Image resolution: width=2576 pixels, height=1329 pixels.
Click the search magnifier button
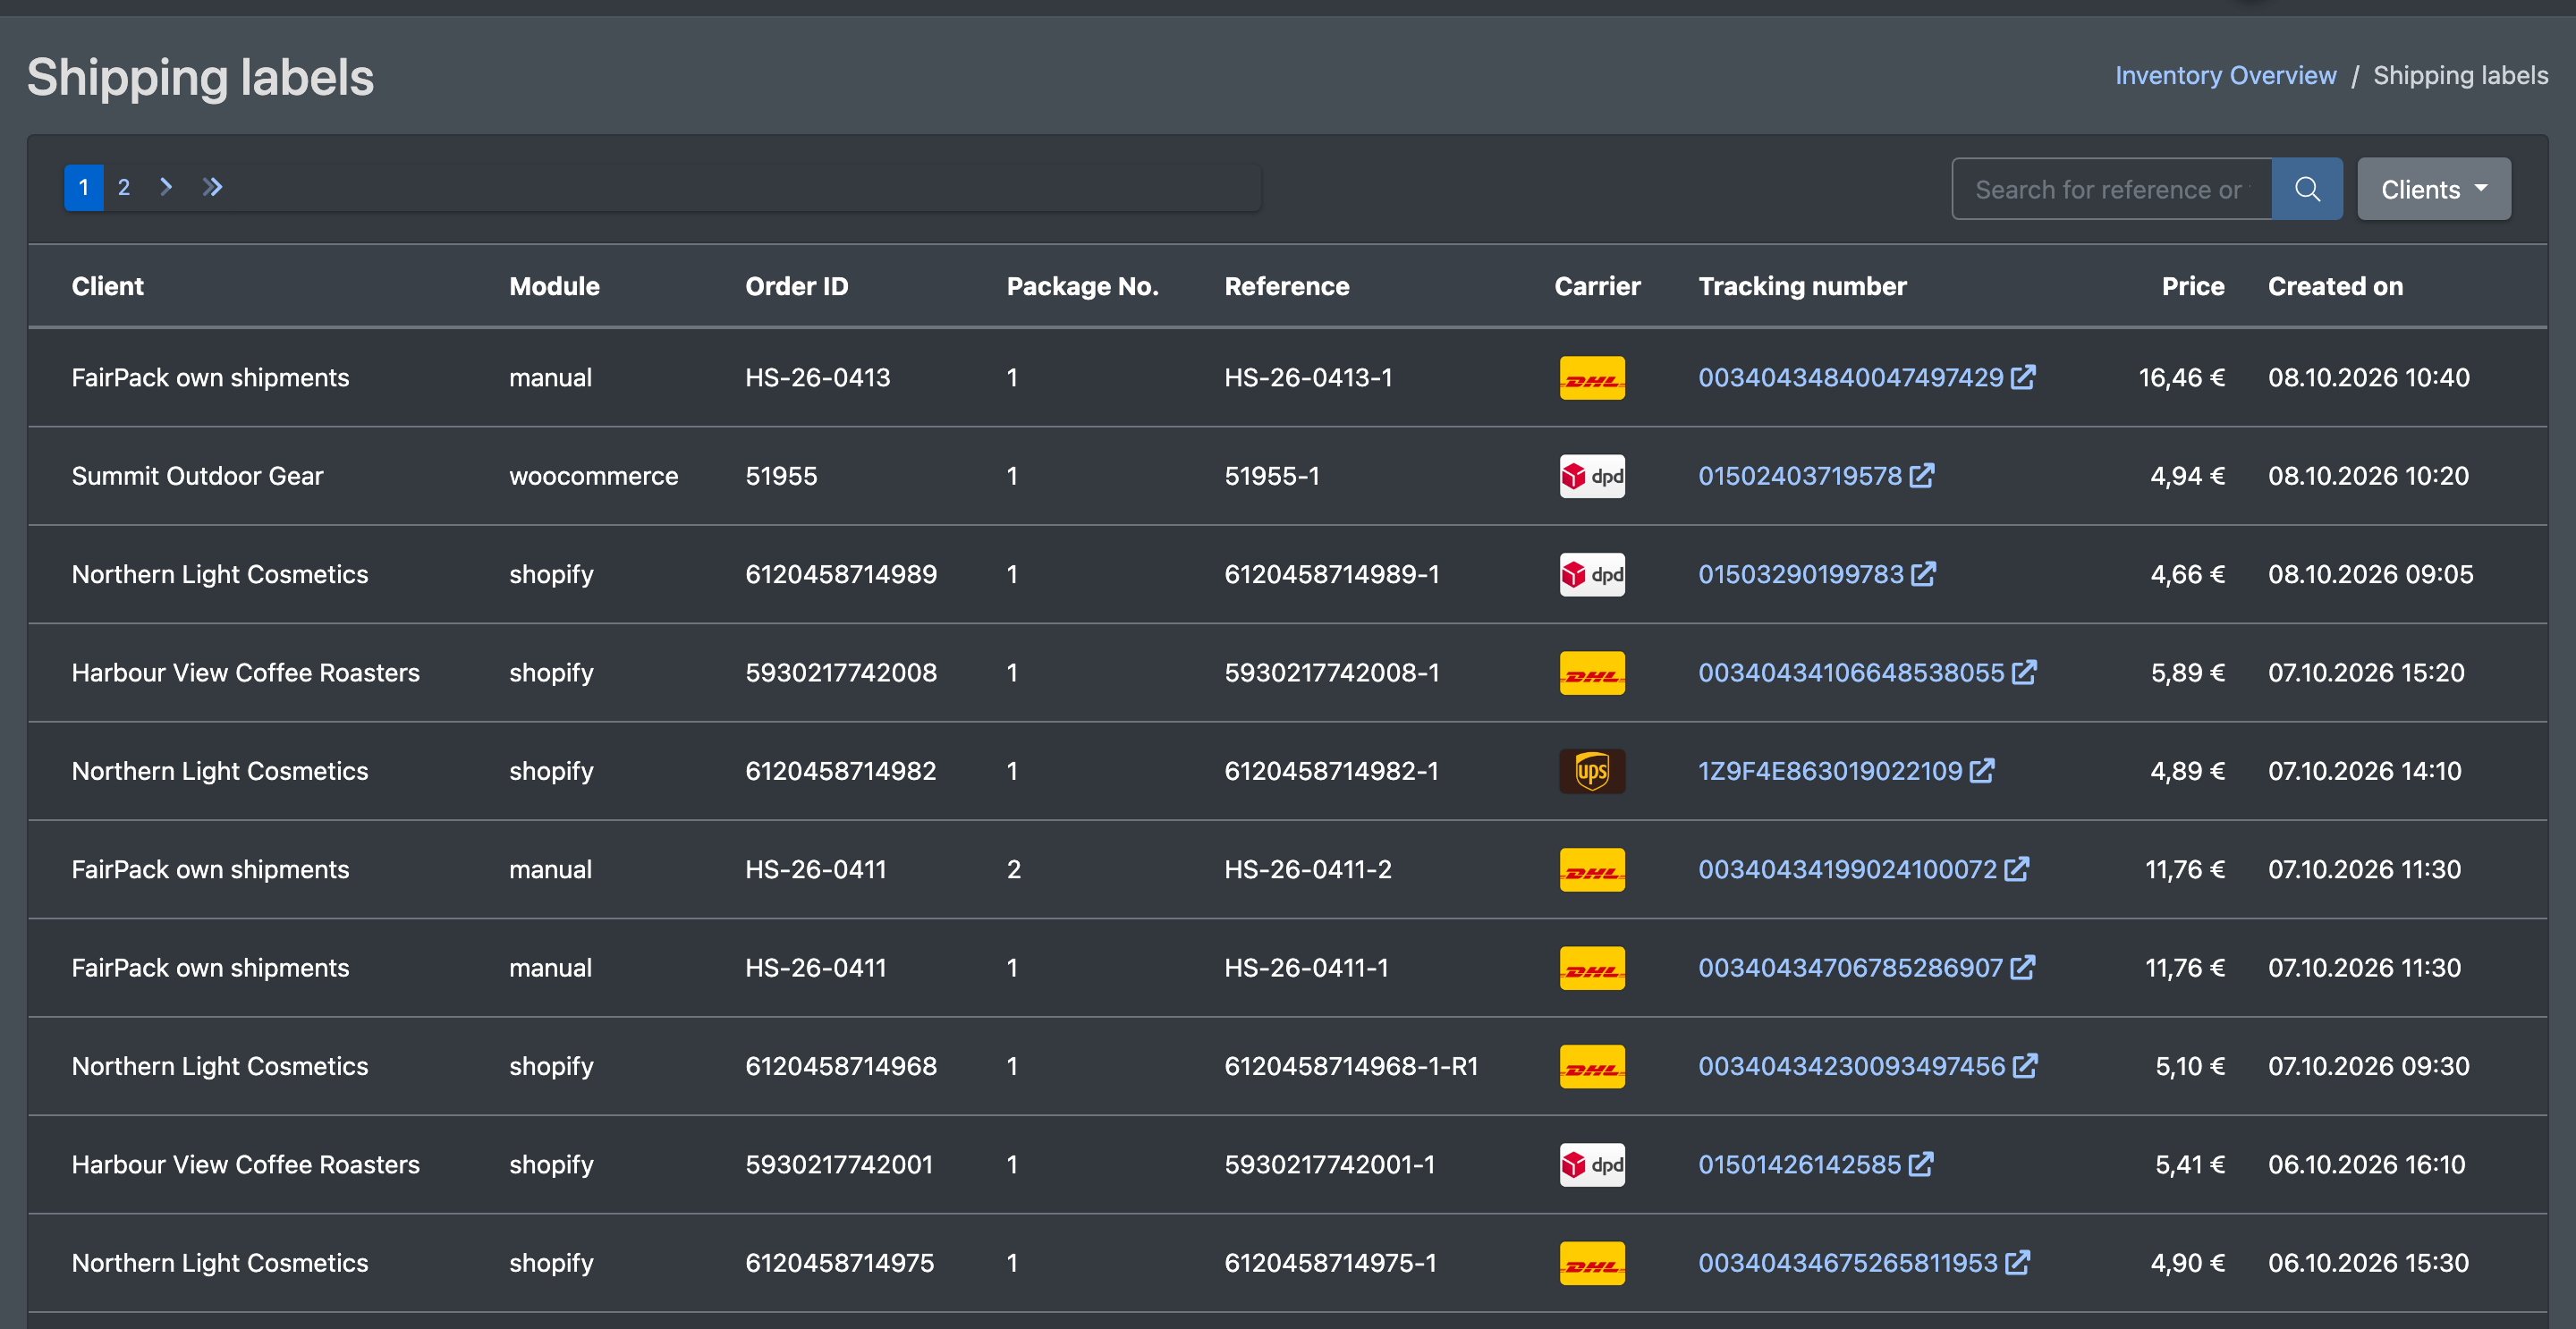(x=2306, y=189)
